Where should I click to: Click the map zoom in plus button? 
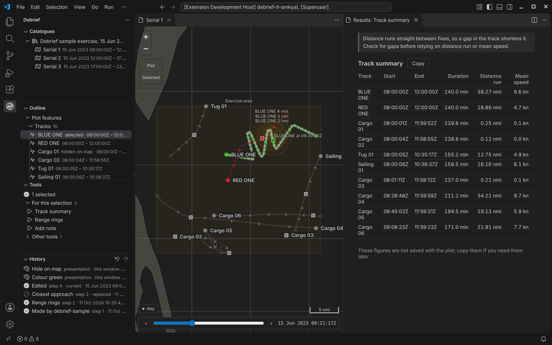pyautogui.click(x=146, y=37)
